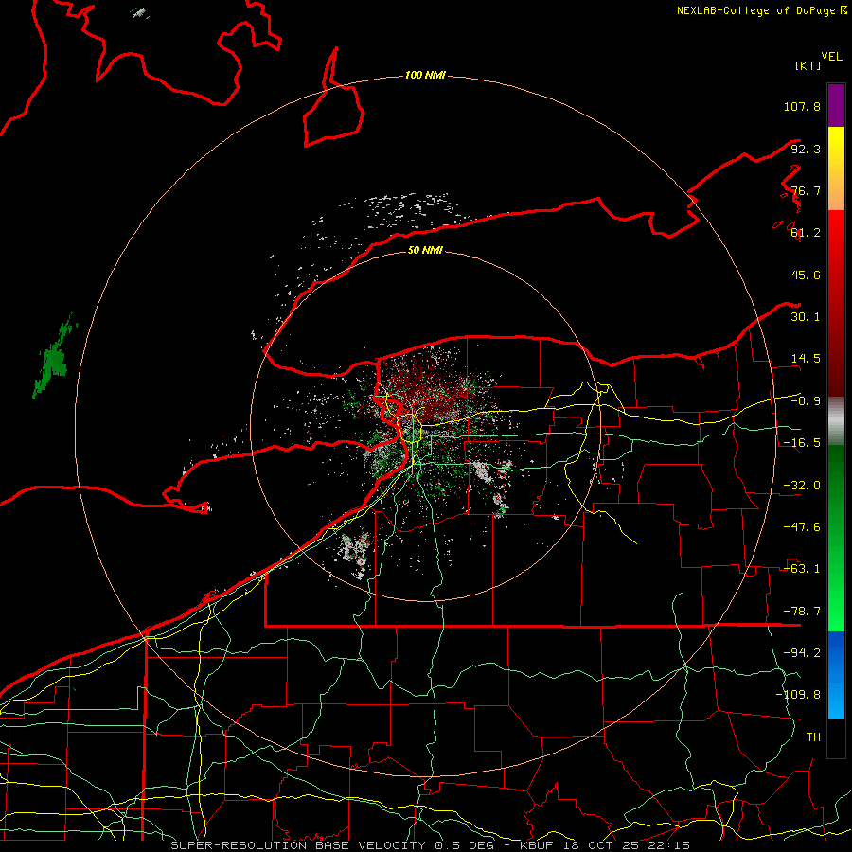Click the [KT] units label

point(808,65)
